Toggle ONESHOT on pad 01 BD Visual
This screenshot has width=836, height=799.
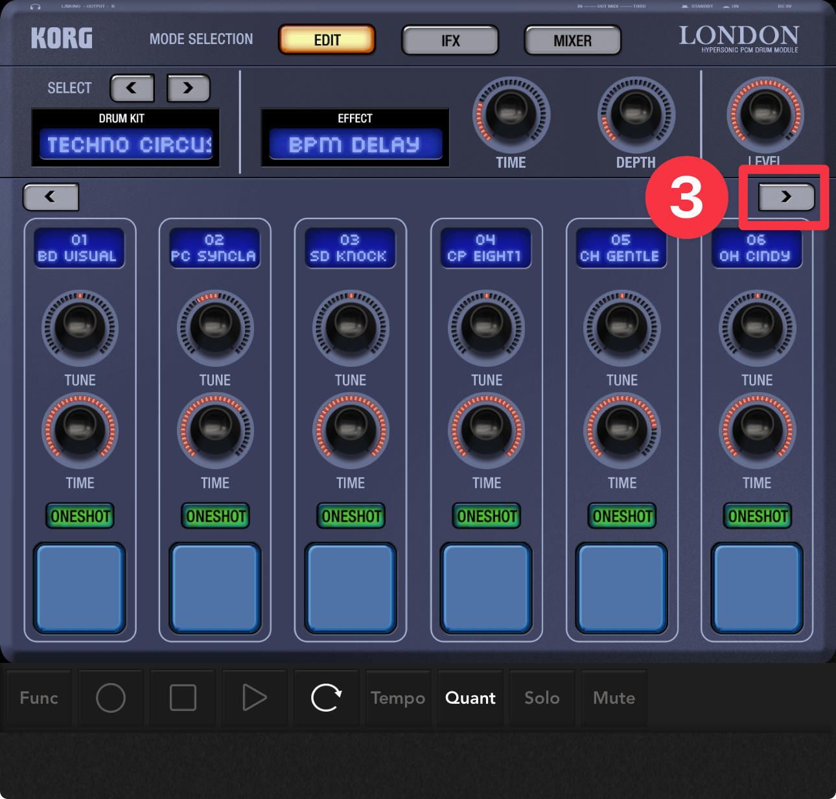(x=80, y=516)
